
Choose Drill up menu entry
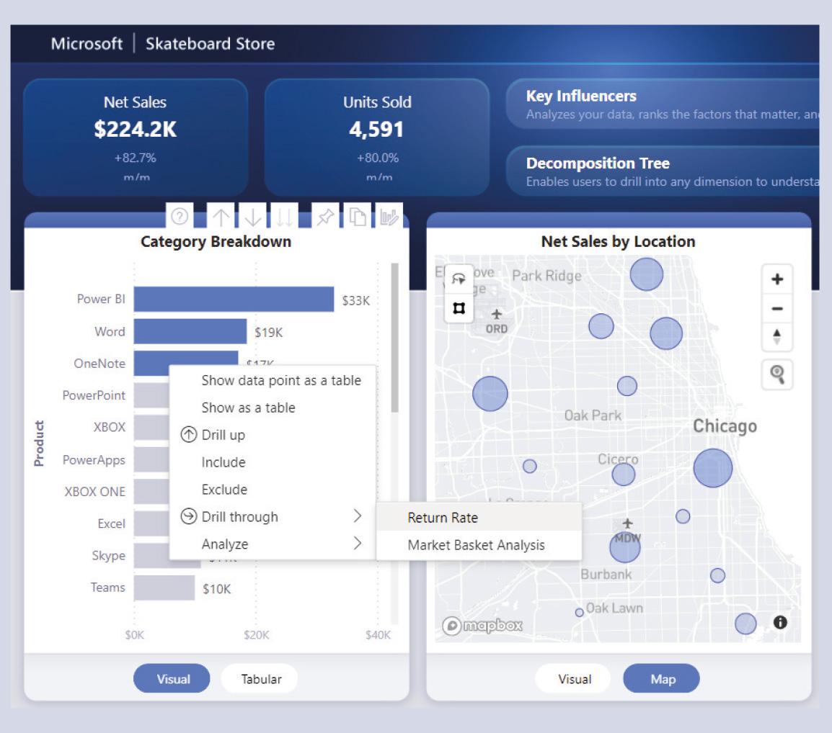coord(273,435)
